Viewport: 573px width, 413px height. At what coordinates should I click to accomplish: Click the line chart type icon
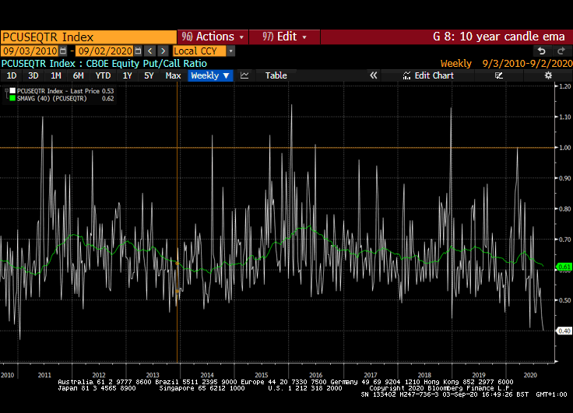point(244,75)
